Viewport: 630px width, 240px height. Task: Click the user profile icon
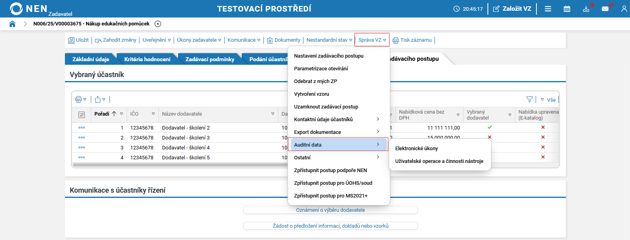click(x=624, y=9)
